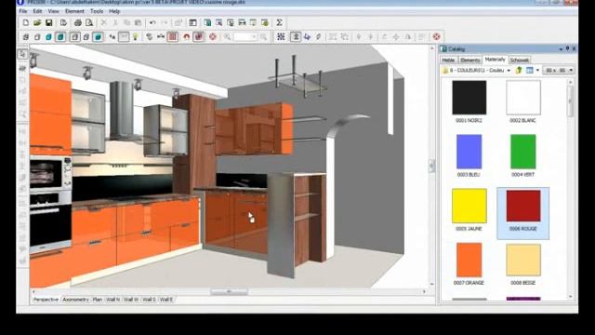Open Print Preview from the toolbar

click(89, 22)
